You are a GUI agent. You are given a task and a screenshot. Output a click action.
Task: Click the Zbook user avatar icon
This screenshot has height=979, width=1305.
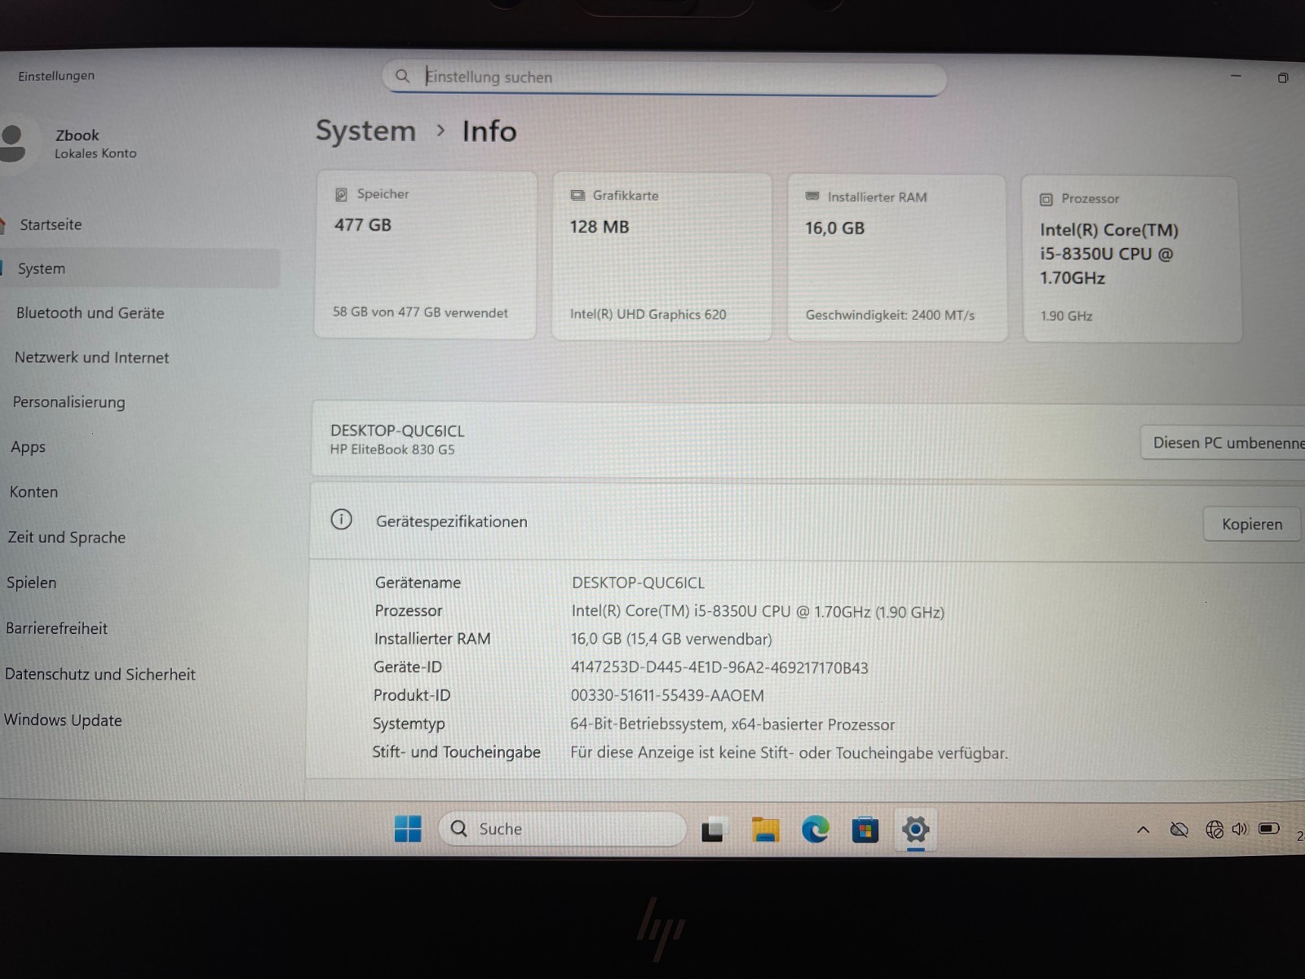coord(13,143)
